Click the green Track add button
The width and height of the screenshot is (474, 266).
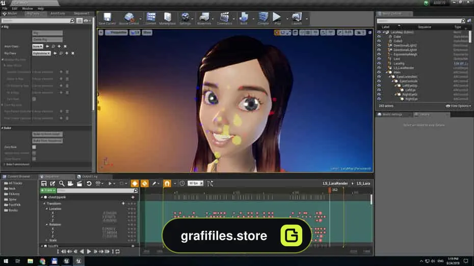click(48, 190)
